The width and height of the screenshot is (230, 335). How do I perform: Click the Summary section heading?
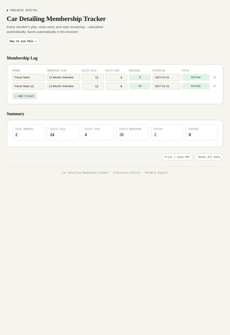[15, 114]
